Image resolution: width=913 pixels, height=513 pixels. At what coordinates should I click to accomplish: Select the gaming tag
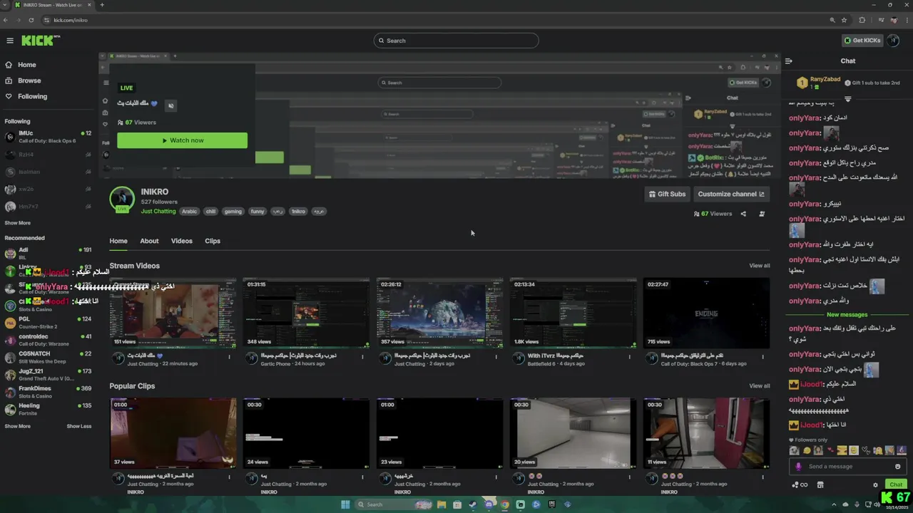click(233, 212)
